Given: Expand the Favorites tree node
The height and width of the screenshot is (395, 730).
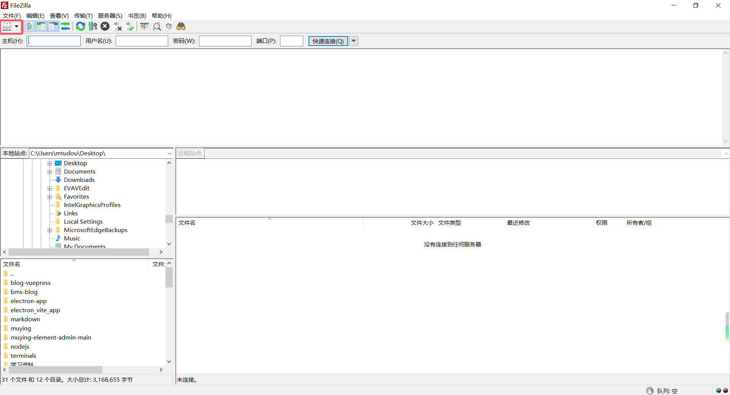Looking at the screenshot, I should point(49,197).
